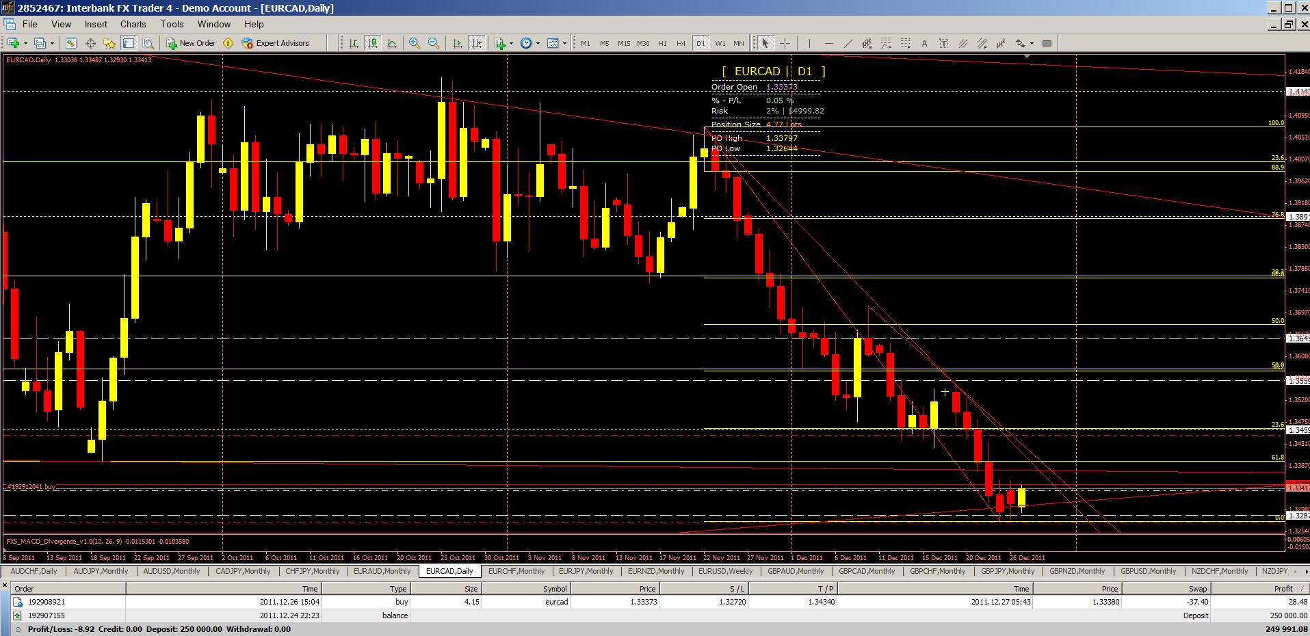Open the MetaEditor yellow diamond icon
Screen dimensions: 1310x636
pyautogui.click(x=228, y=43)
